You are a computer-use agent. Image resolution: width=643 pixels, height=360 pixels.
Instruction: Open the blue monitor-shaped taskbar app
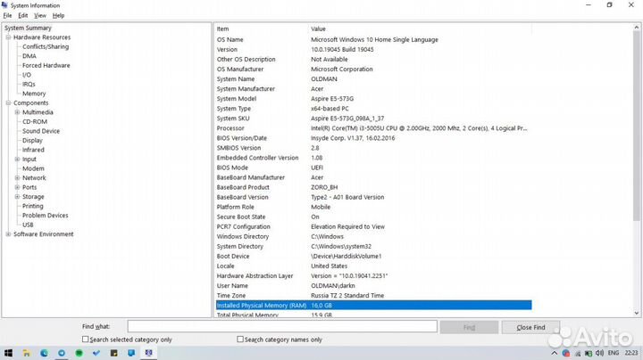131,353
